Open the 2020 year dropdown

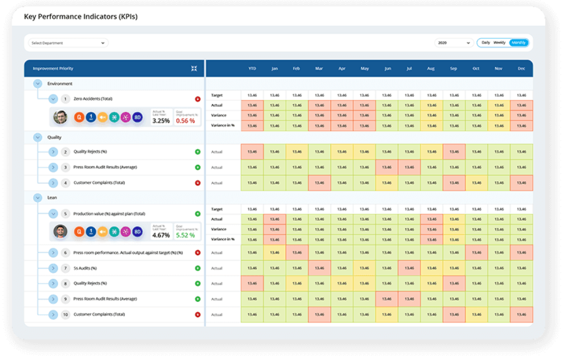454,43
